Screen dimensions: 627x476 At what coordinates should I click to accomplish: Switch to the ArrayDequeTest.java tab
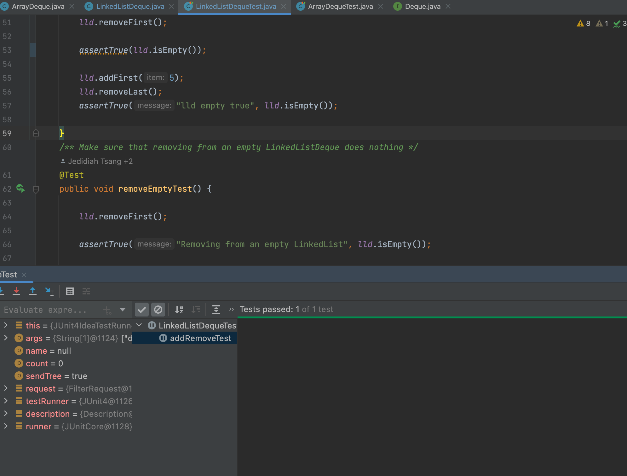[x=340, y=6]
